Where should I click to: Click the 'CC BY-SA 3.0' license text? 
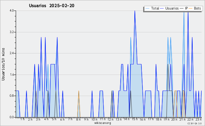tap(194, 123)
